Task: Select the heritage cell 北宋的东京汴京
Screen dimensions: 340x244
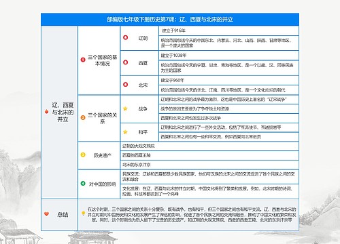Action: pyautogui.click(x=209, y=165)
